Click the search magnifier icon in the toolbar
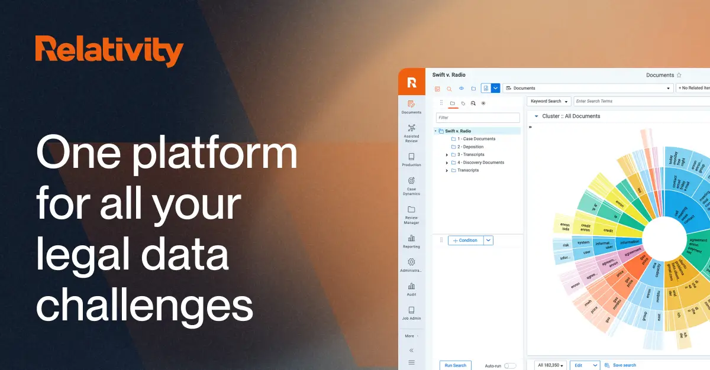 [449, 88]
